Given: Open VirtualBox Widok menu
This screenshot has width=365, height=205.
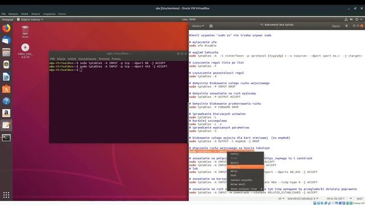Looking at the screenshot, I should pyautogui.click(x=25, y=14).
